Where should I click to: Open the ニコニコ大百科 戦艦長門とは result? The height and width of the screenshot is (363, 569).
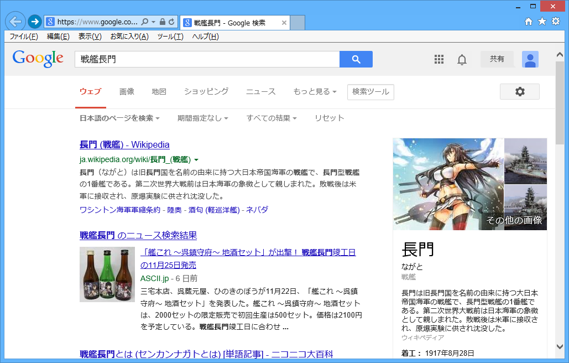coord(206,354)
